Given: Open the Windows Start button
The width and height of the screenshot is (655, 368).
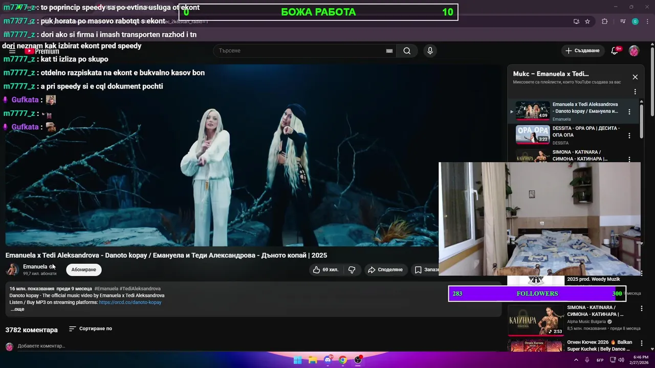Looking at the screenshot, I should [297, 360].
